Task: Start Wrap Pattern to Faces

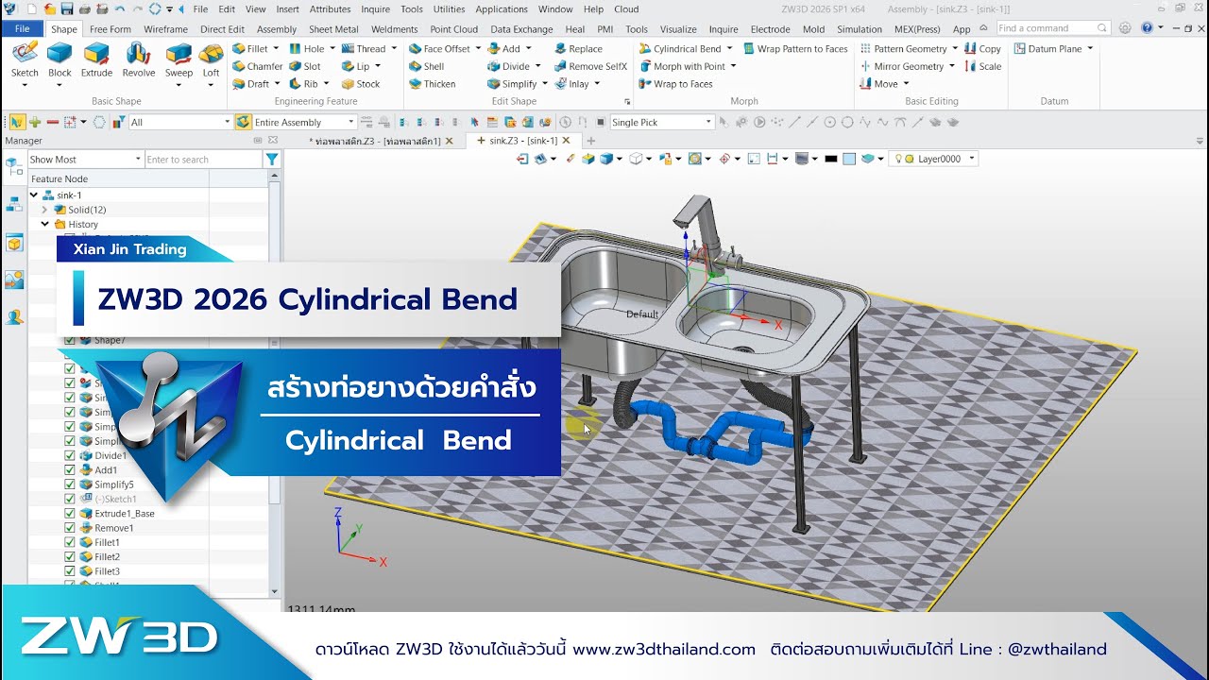Action: tap(795, 48)
